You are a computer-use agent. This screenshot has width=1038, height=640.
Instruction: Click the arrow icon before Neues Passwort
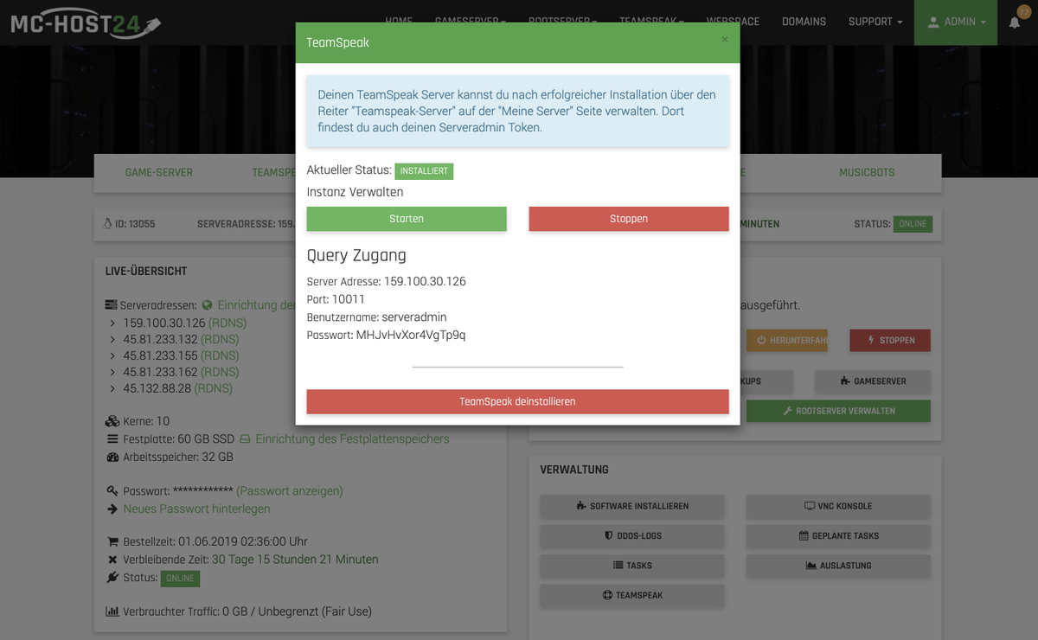point(112,509)
